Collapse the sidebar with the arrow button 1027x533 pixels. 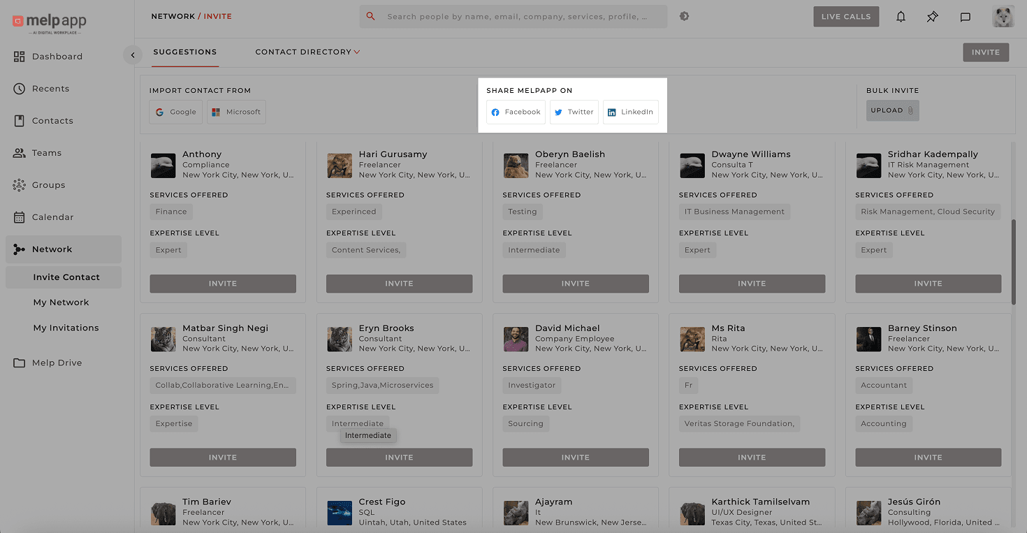pos(132,55)
